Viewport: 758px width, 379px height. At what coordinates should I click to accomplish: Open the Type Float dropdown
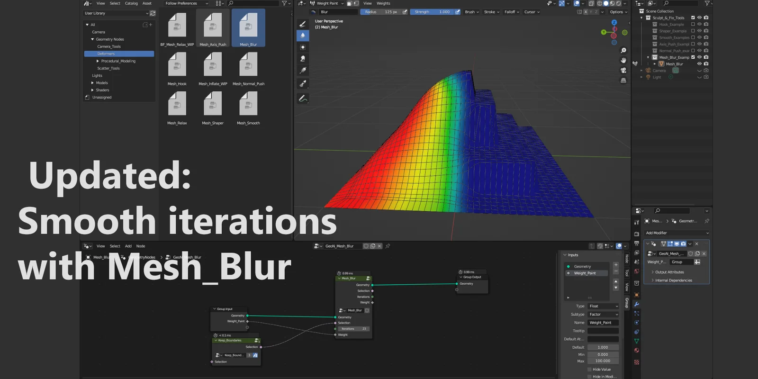click(x=603, y=306)
